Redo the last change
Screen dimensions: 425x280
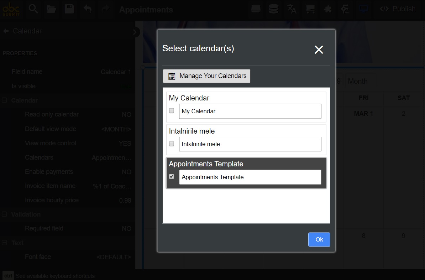105,10
